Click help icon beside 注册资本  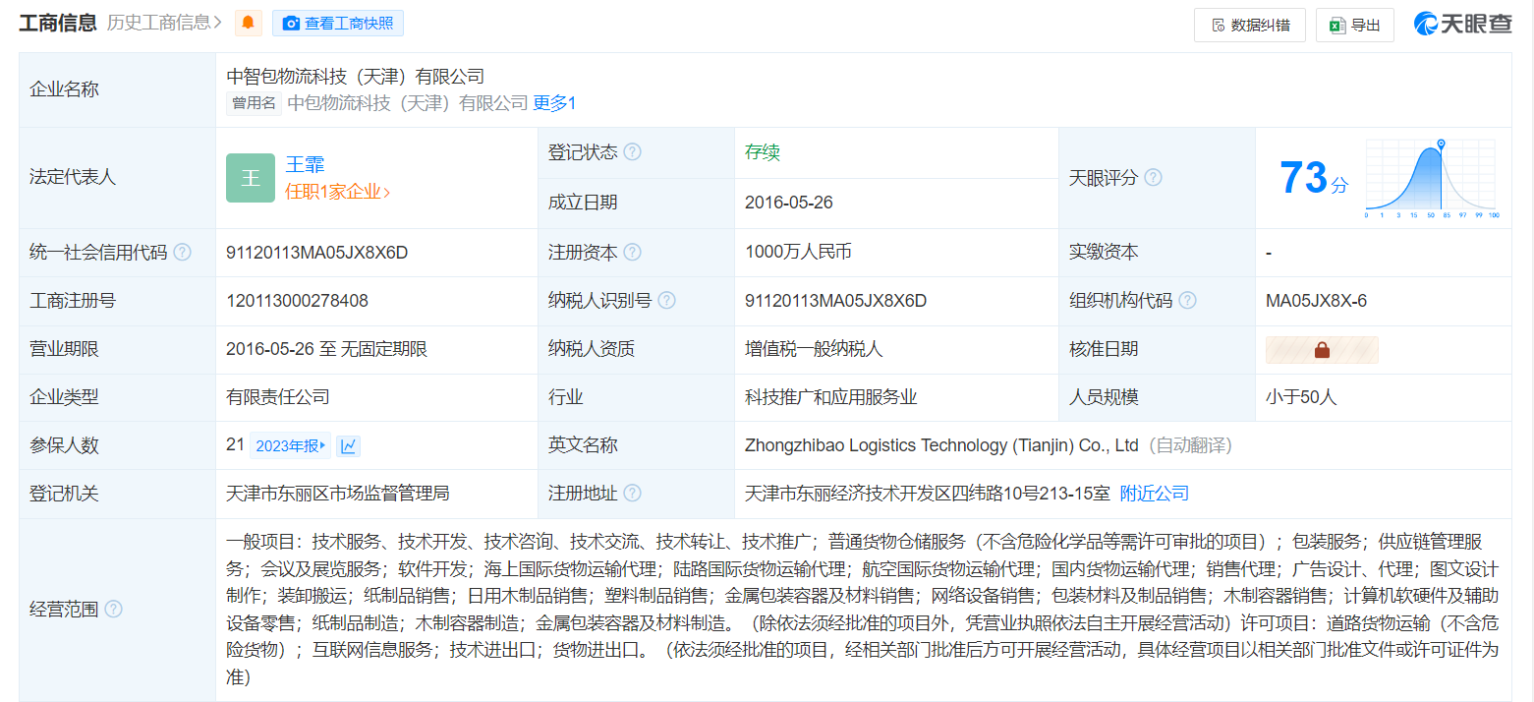(x=633, y=253)
